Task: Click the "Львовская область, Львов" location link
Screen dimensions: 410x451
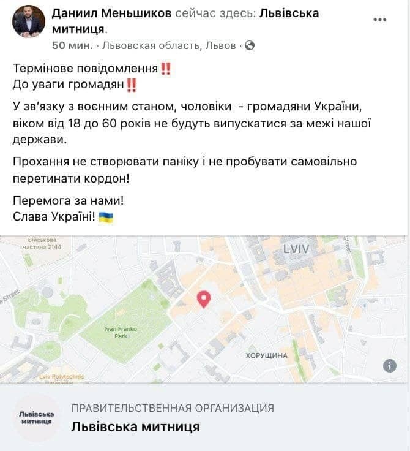Action: (169, 45)
